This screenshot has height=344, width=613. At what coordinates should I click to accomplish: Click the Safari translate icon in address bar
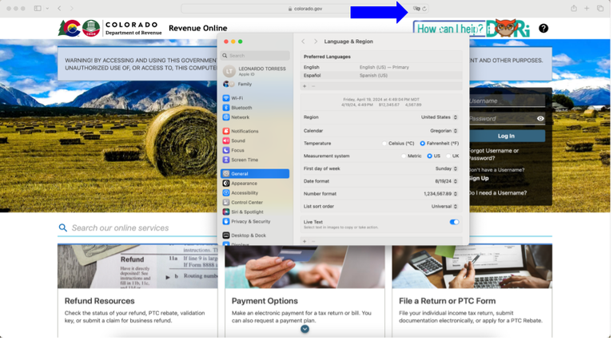coord(416,8)
